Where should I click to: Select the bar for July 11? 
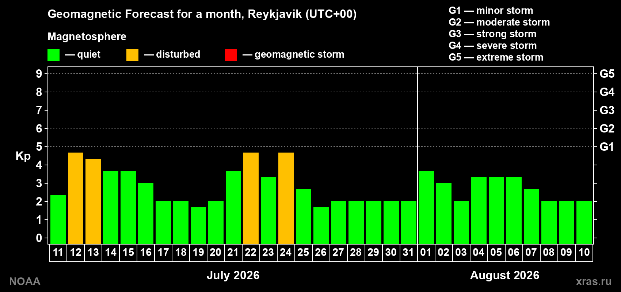[58, 219]
